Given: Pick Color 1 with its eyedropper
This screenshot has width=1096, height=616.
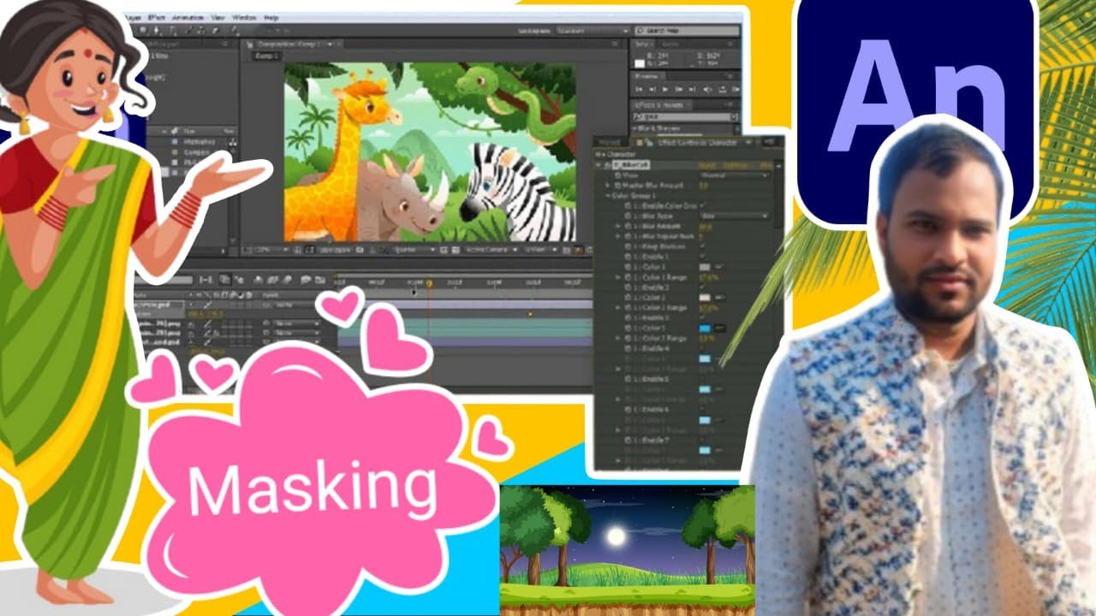Looking at the screenshot, I should coord(720,266).
